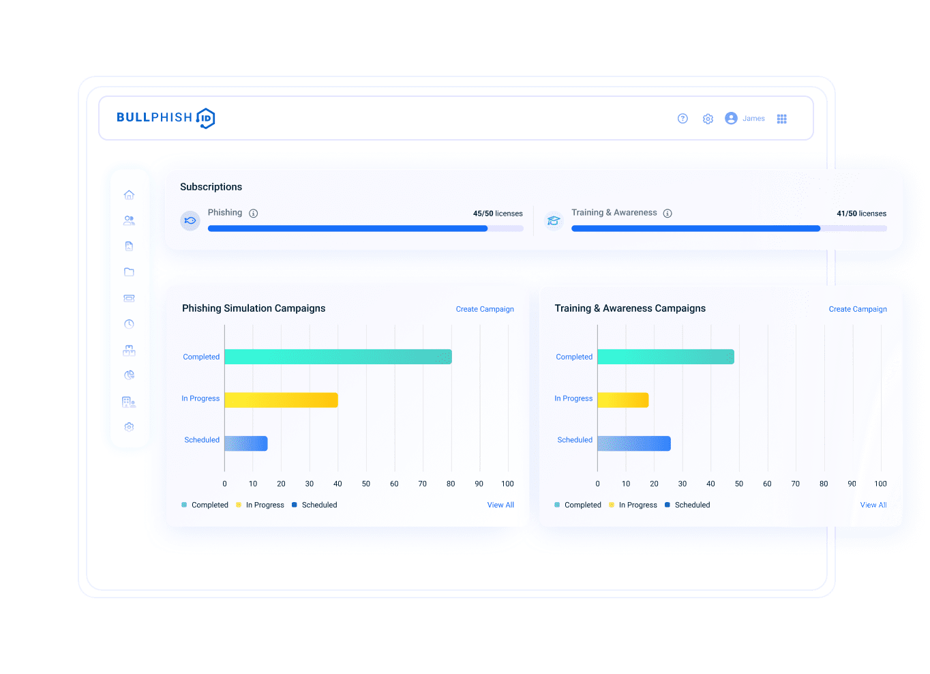Screen dimensions: 930x674
Task: Select the Users icon in the sidebar
Action: (x=129, y=220)
